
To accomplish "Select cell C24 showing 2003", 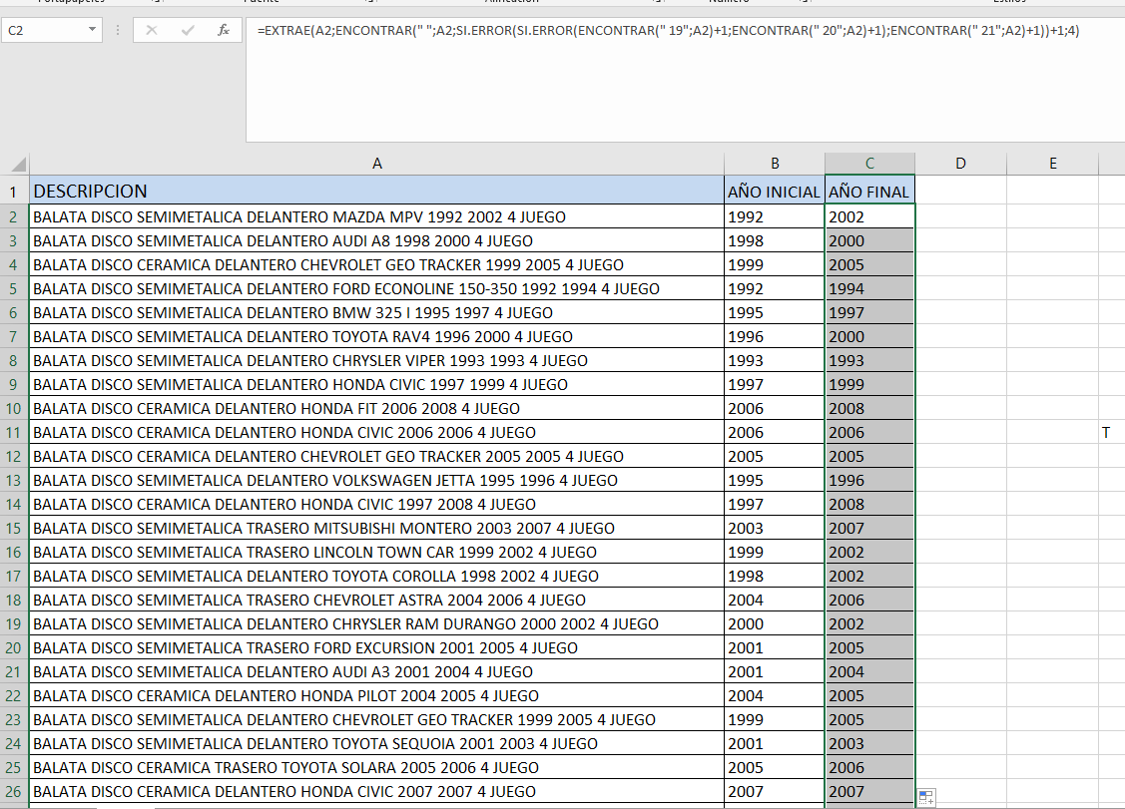I will tap(869, 744).
